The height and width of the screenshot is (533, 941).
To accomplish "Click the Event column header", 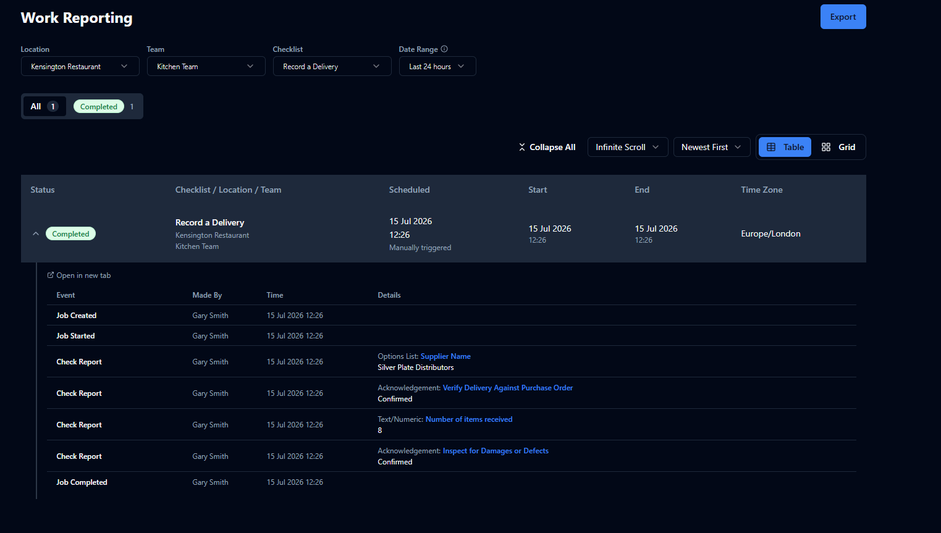I will pos(65,295).
